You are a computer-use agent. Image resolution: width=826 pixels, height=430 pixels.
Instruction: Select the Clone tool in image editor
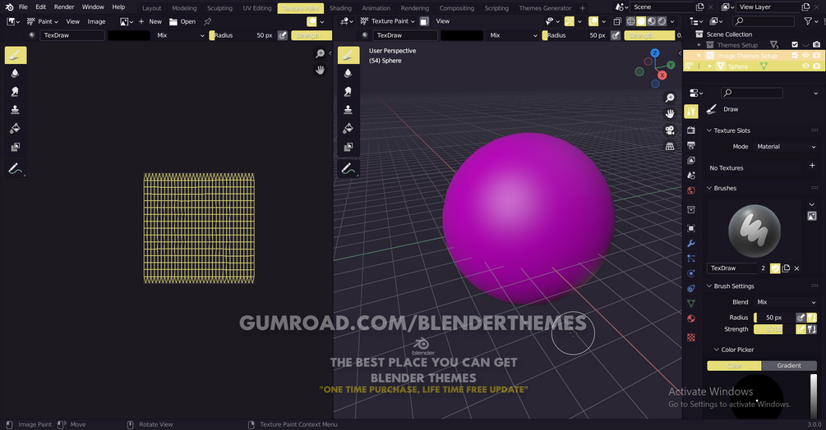(16, 110)
